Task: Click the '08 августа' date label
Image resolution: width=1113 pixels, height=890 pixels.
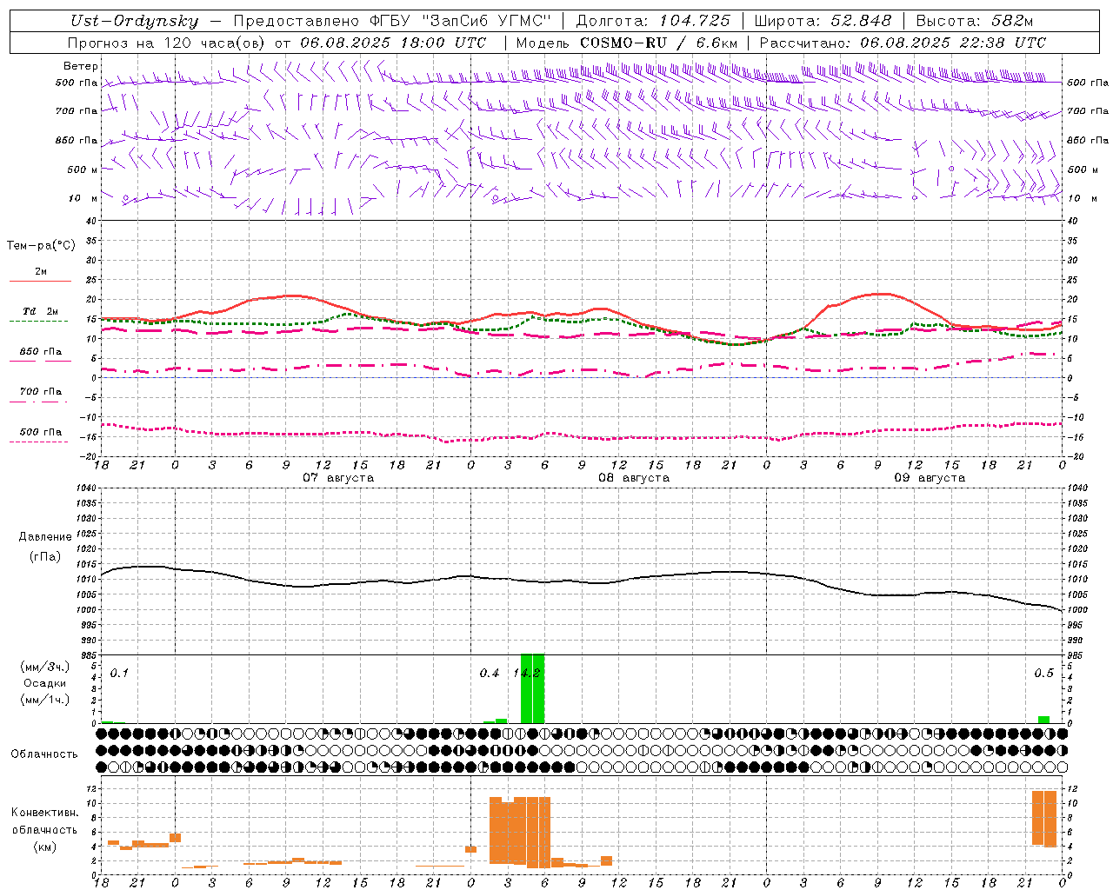Action: (x=634, y=477)
